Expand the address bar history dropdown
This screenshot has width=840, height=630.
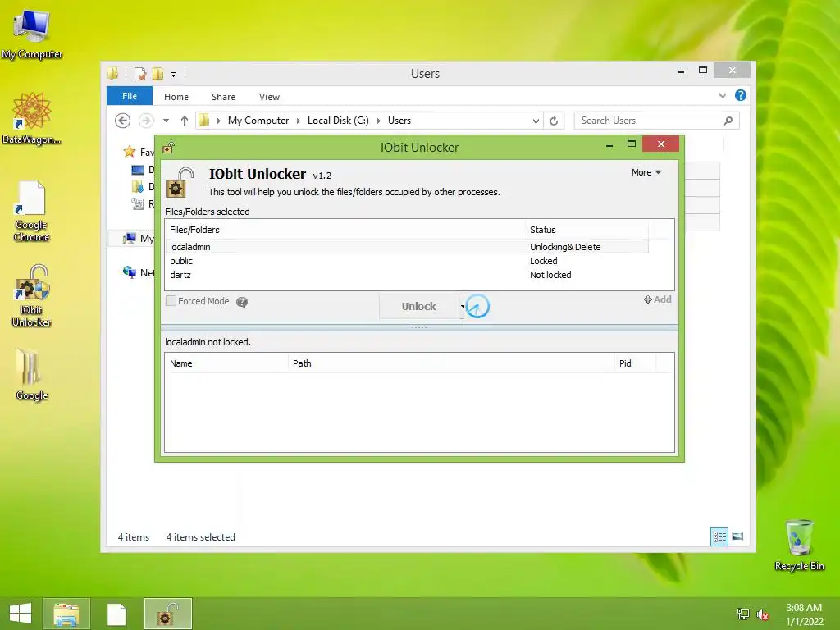click(x=536, y=121)
